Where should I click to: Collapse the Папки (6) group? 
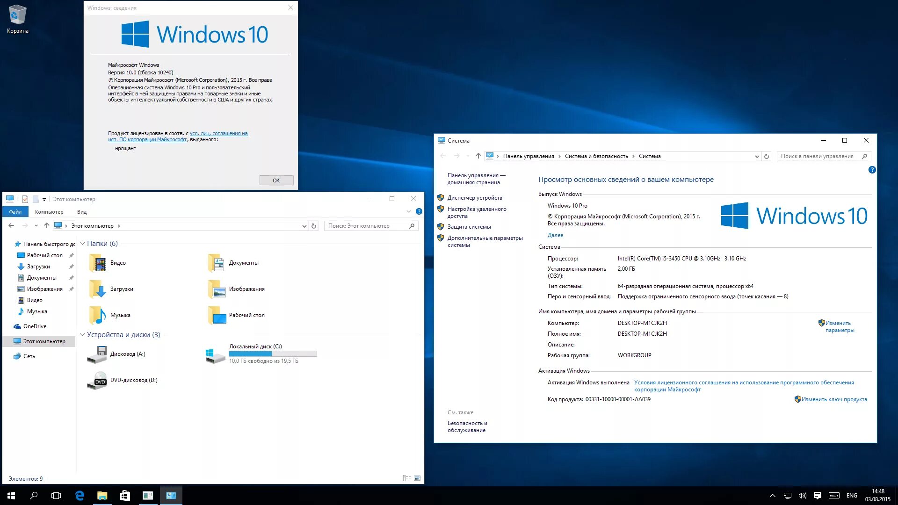pos(82,244)
